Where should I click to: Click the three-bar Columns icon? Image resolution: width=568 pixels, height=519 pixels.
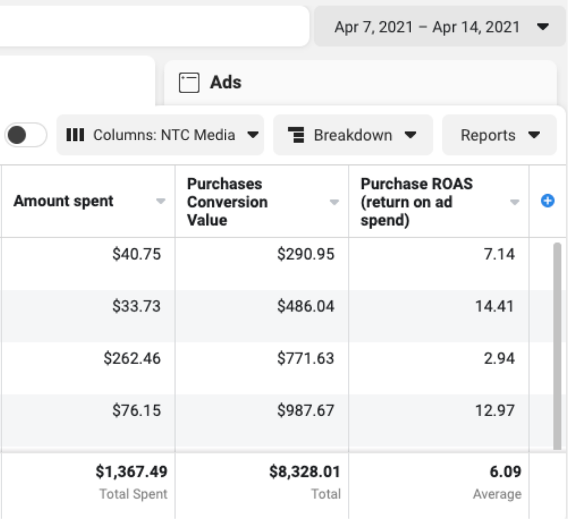pyautogui.click(x=75, y=135)
